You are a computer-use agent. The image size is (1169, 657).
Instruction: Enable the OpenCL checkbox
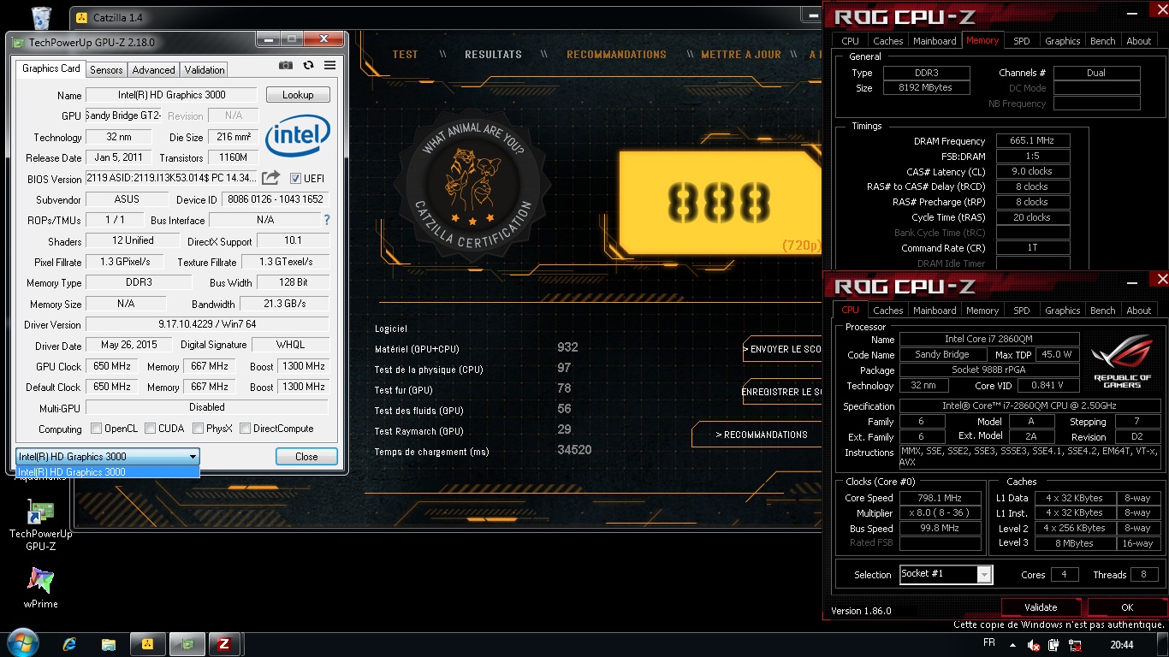[97, 429]
